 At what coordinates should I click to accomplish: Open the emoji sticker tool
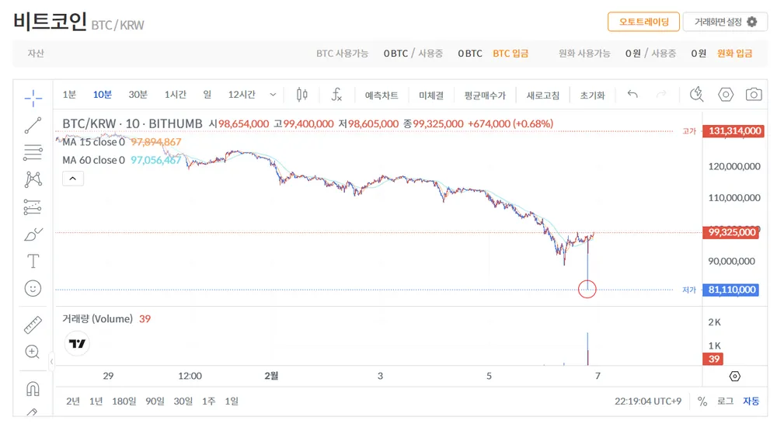point(33,288)
